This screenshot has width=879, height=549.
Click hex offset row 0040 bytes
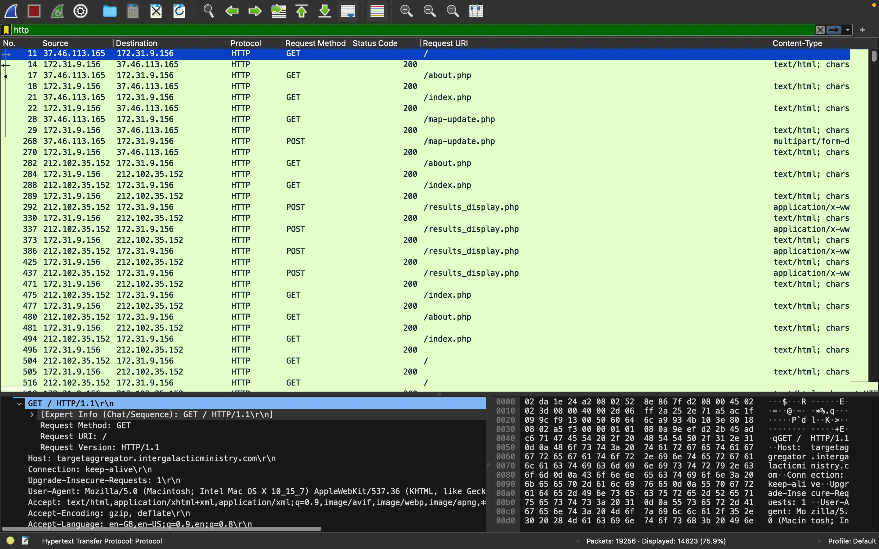point(639,438)
